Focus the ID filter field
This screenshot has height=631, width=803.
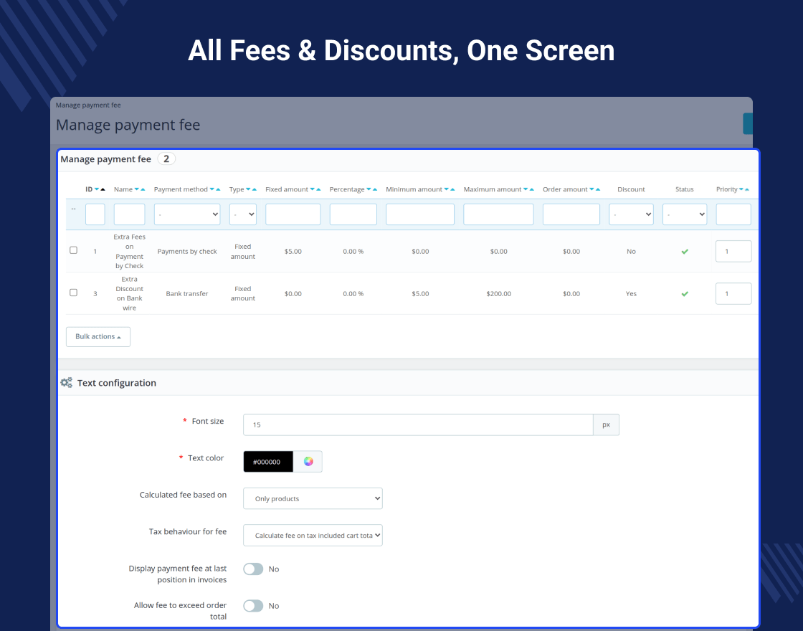pyautogui.click(x=95, y=214)
